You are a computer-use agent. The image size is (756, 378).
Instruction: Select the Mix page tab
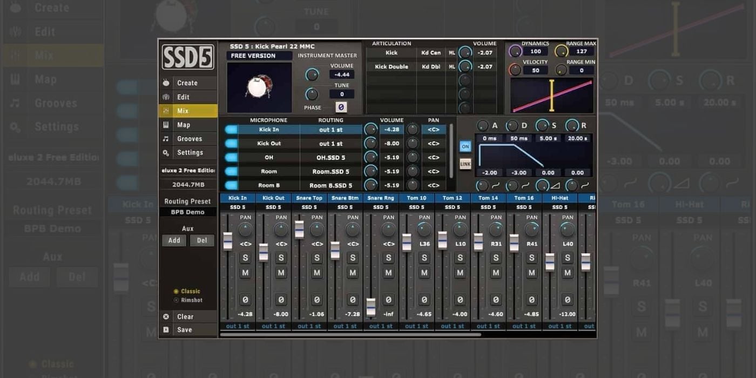tap(188, 111)
